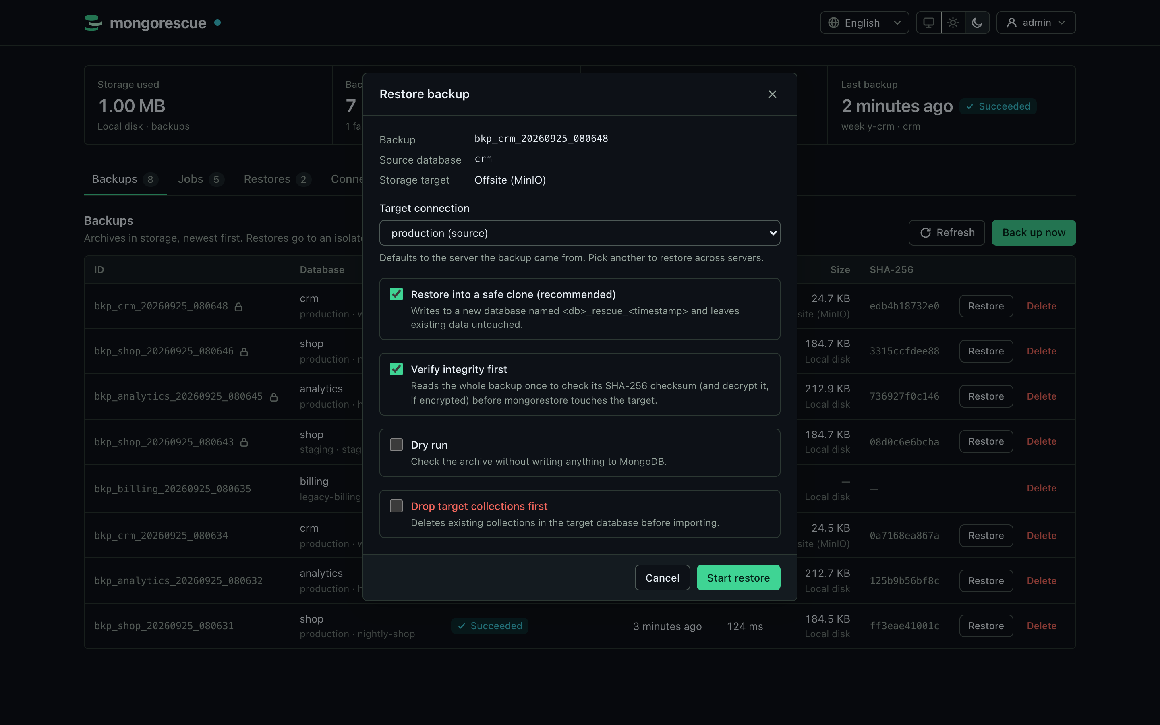Restore backup with hash 0a7168ea867a
1160x725 pixels.
pyautogui.click(x=986, y=536)
